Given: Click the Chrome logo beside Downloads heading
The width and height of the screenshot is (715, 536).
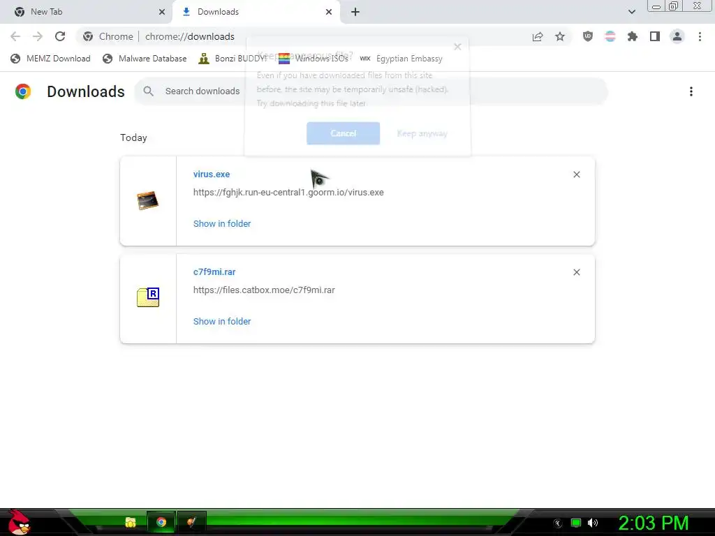Looking at the screenshot, I should click(23, 91).
